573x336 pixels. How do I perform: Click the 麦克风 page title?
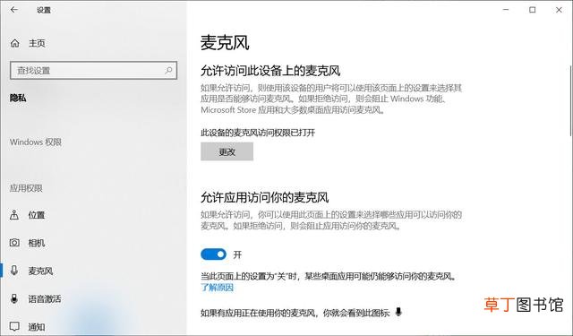pos(225,43)
